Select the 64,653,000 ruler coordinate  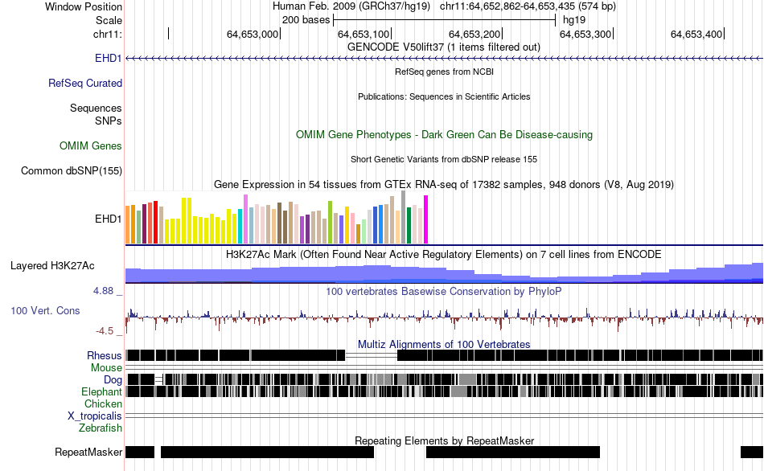click(252, 34)
